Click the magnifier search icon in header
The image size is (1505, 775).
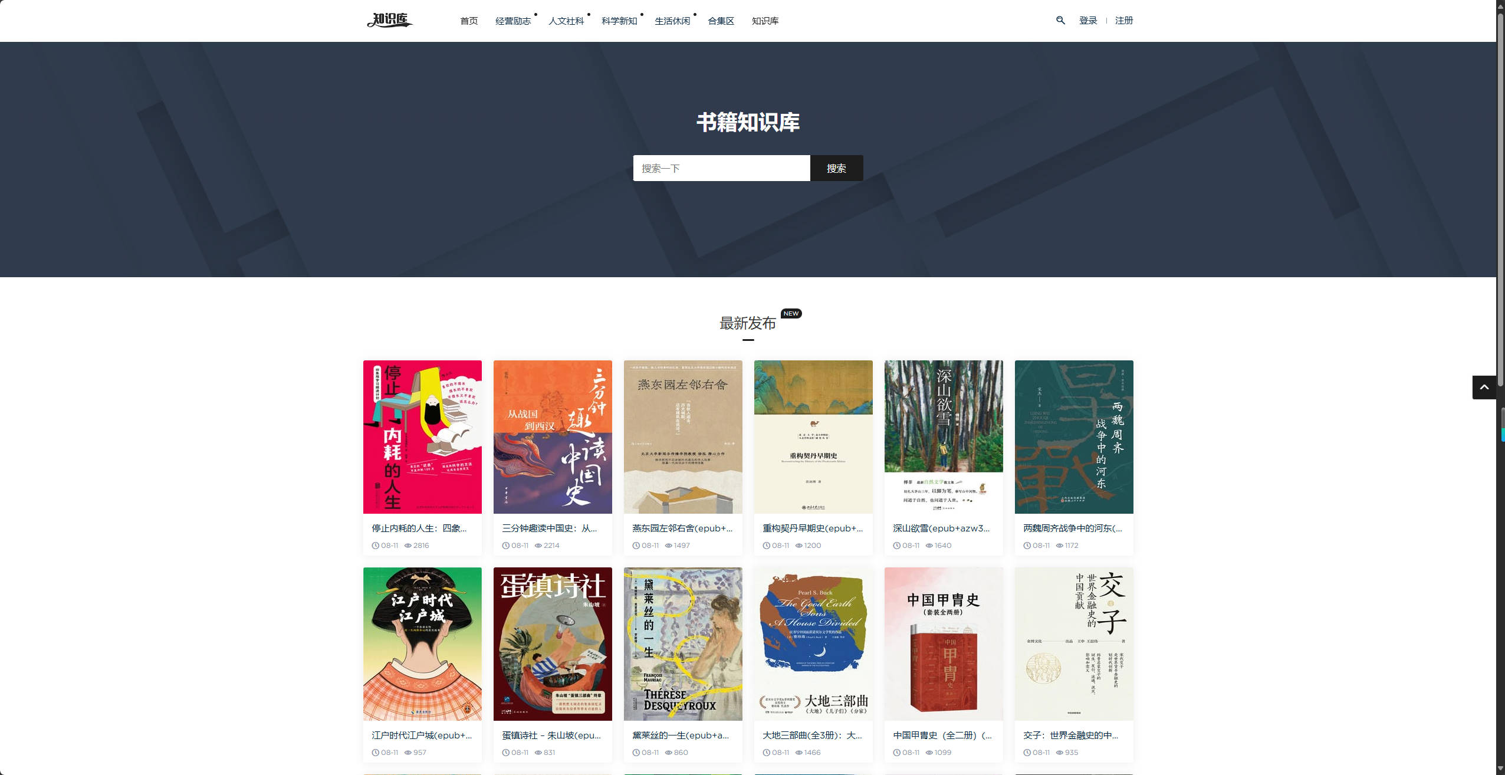click(1060, 21)
